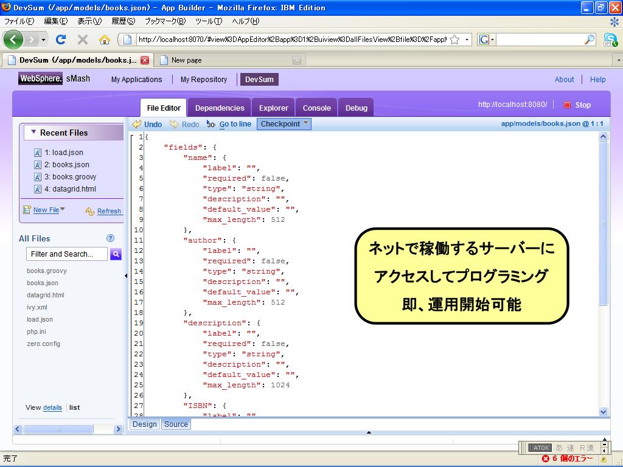Click file icon beside 1: load.json
This screenshot has height=467, width=623.
pyautogui.click(x=38, y=153)
